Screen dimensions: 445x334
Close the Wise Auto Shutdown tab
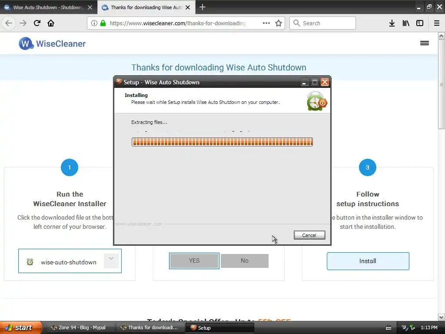(x=90, y=7)
